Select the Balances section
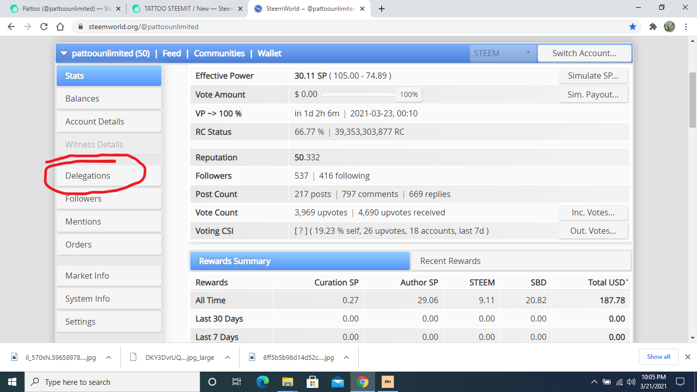The height and width of the screenshot is (392, 697). [x=82, y=99]
